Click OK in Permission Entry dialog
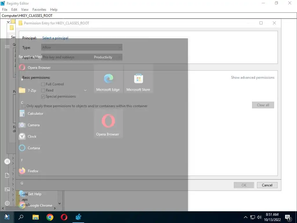This screenshot has height=223, width=297. pyautogui.click(x=244, y=185)
